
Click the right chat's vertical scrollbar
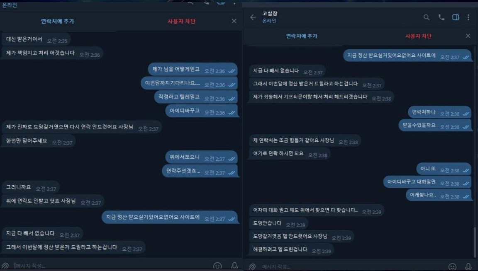coord(475,152)
